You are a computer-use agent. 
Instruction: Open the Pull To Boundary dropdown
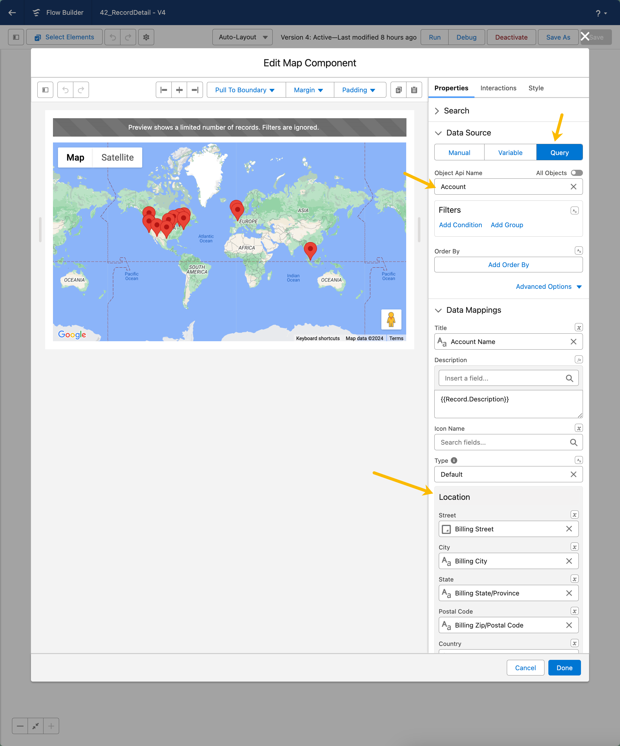coord(246,90)
